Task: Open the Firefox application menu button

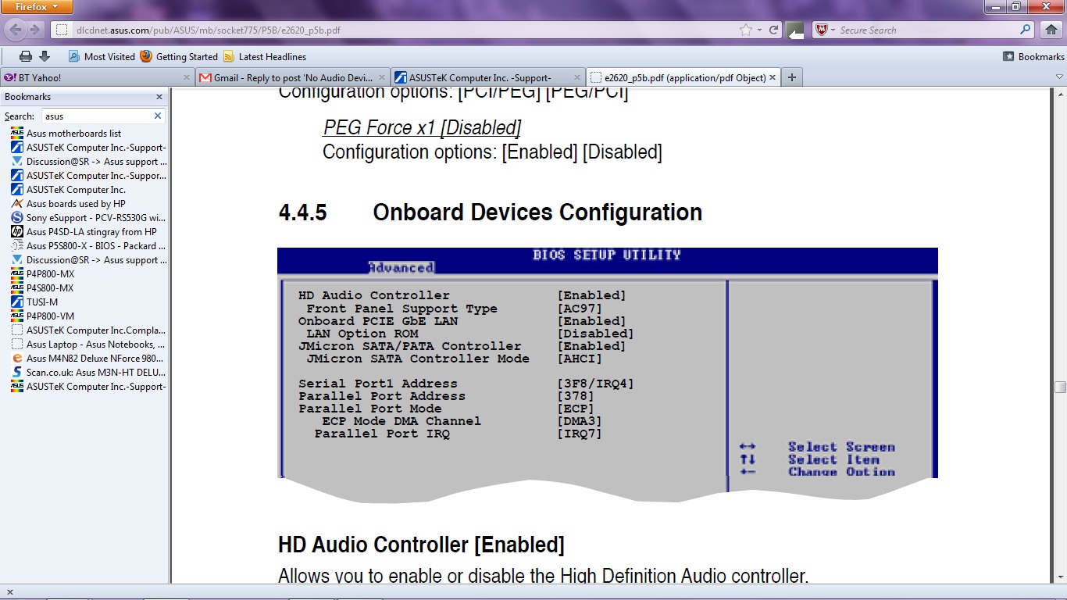Action: pos(37,7)
